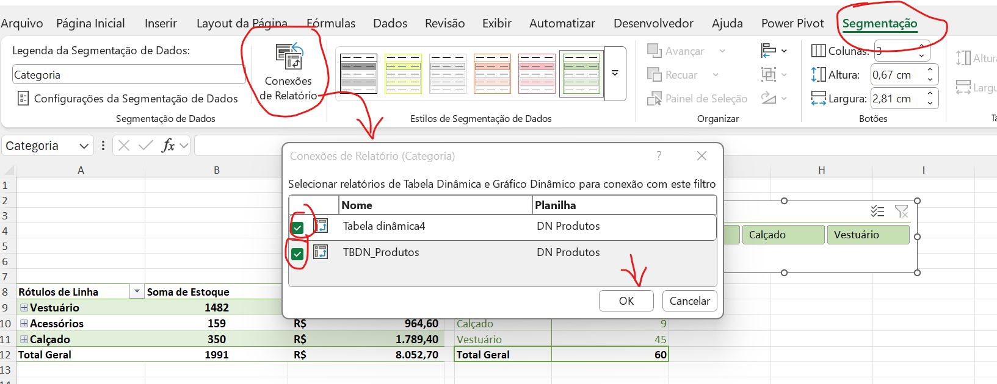Screen dimensions: 997x384
Task: Click the name box options dots
Action: click(x=103, y=146)
